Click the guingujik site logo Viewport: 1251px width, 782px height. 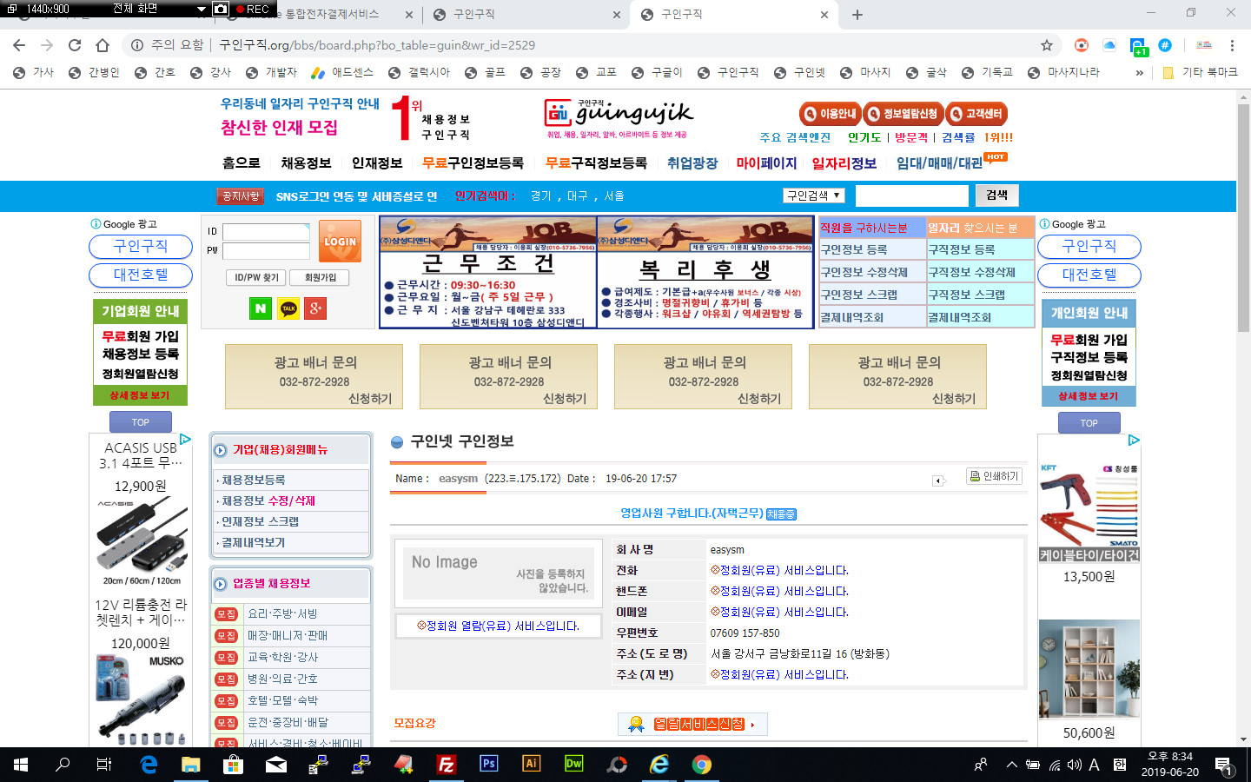[x=619, y=116]
